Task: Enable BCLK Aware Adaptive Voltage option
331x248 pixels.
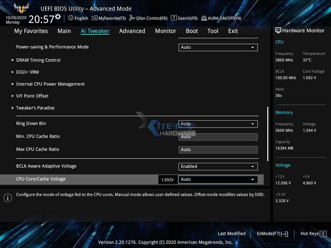Action: tap(218, 166)
